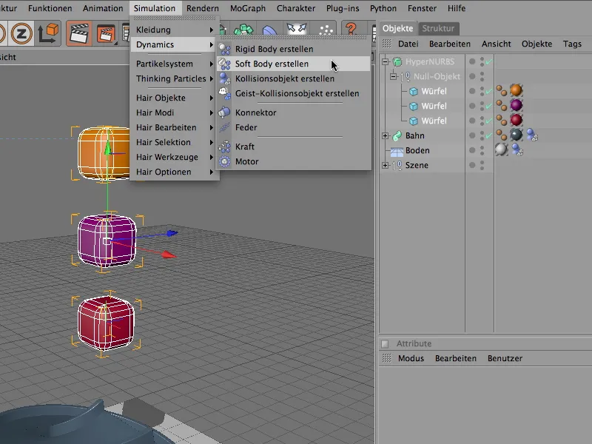The width and height of the screenshot is (592, 444).
Task: Click the coordinate system toolbar icon
Action: tap(49, 33)
